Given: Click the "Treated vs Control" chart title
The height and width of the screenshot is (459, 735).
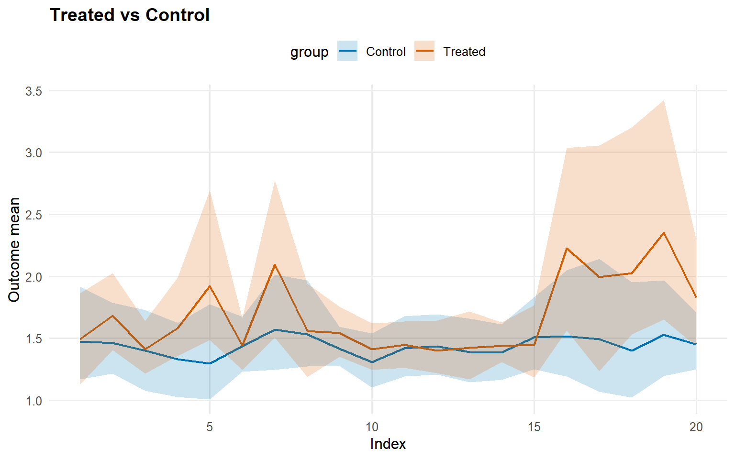Looking at the screenshot, I should point(130,15).
